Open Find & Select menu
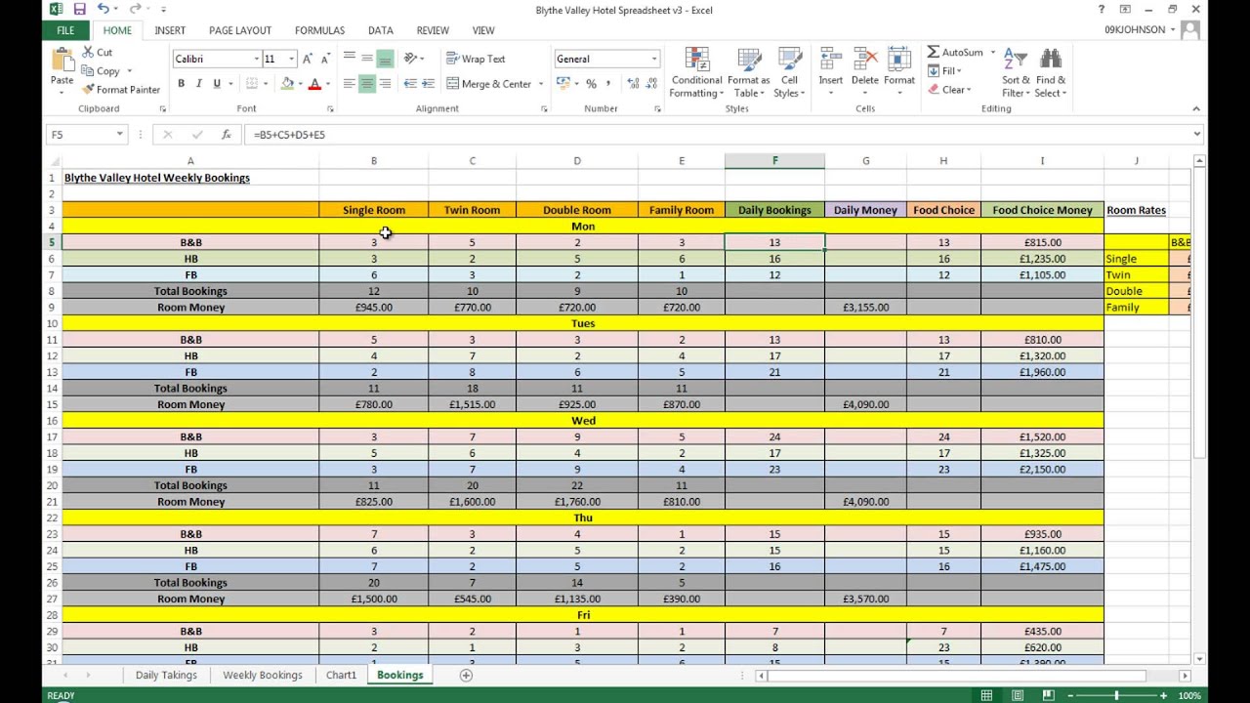This screenshot has height=703, width=1250. [1051, 72]
